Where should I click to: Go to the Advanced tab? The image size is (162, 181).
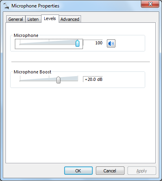[x=70, y=19]
